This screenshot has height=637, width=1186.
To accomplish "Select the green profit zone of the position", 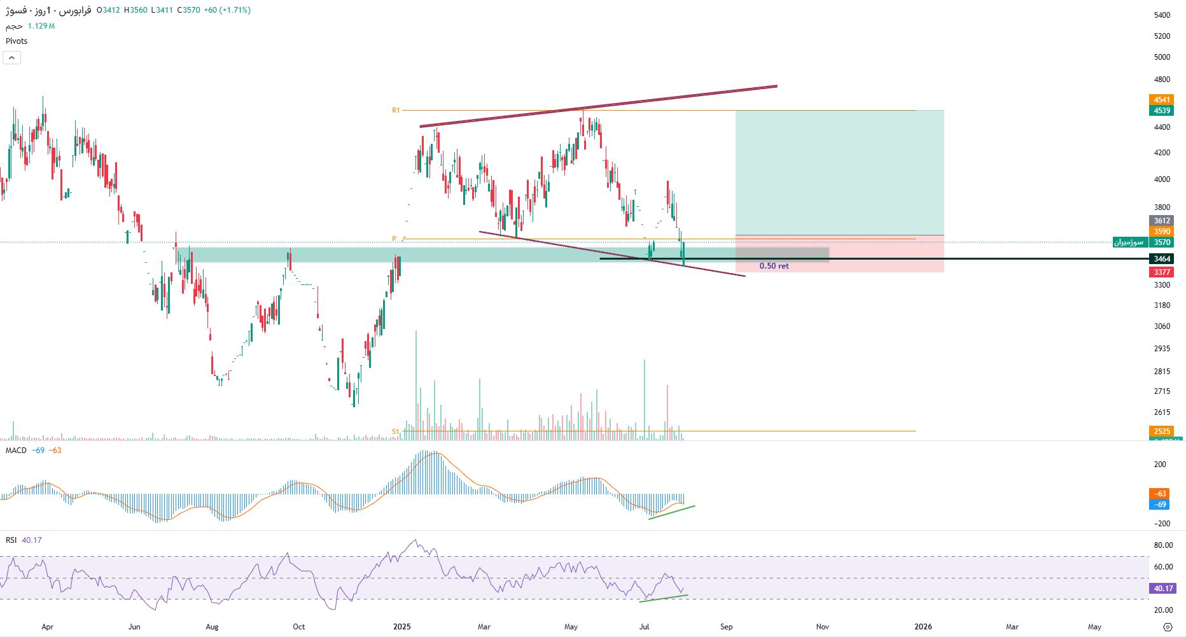I will [839, 172].
